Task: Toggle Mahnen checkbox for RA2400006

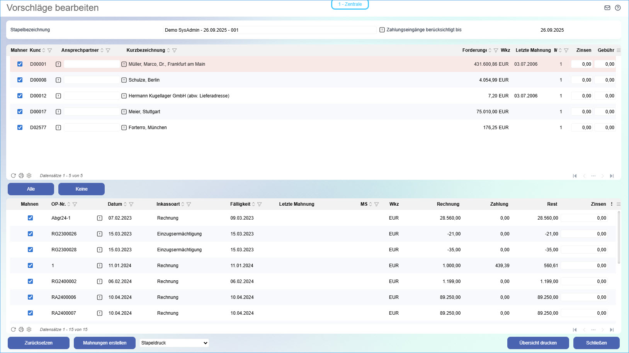Action: (30, 297)
